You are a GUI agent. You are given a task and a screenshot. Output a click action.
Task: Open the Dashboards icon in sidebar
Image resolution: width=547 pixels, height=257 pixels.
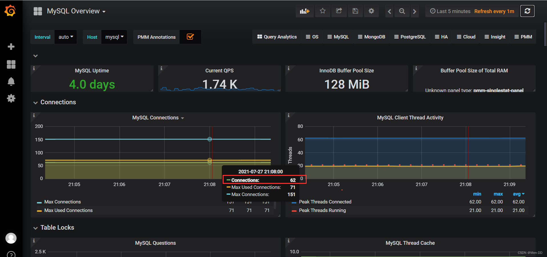point(11,64)
